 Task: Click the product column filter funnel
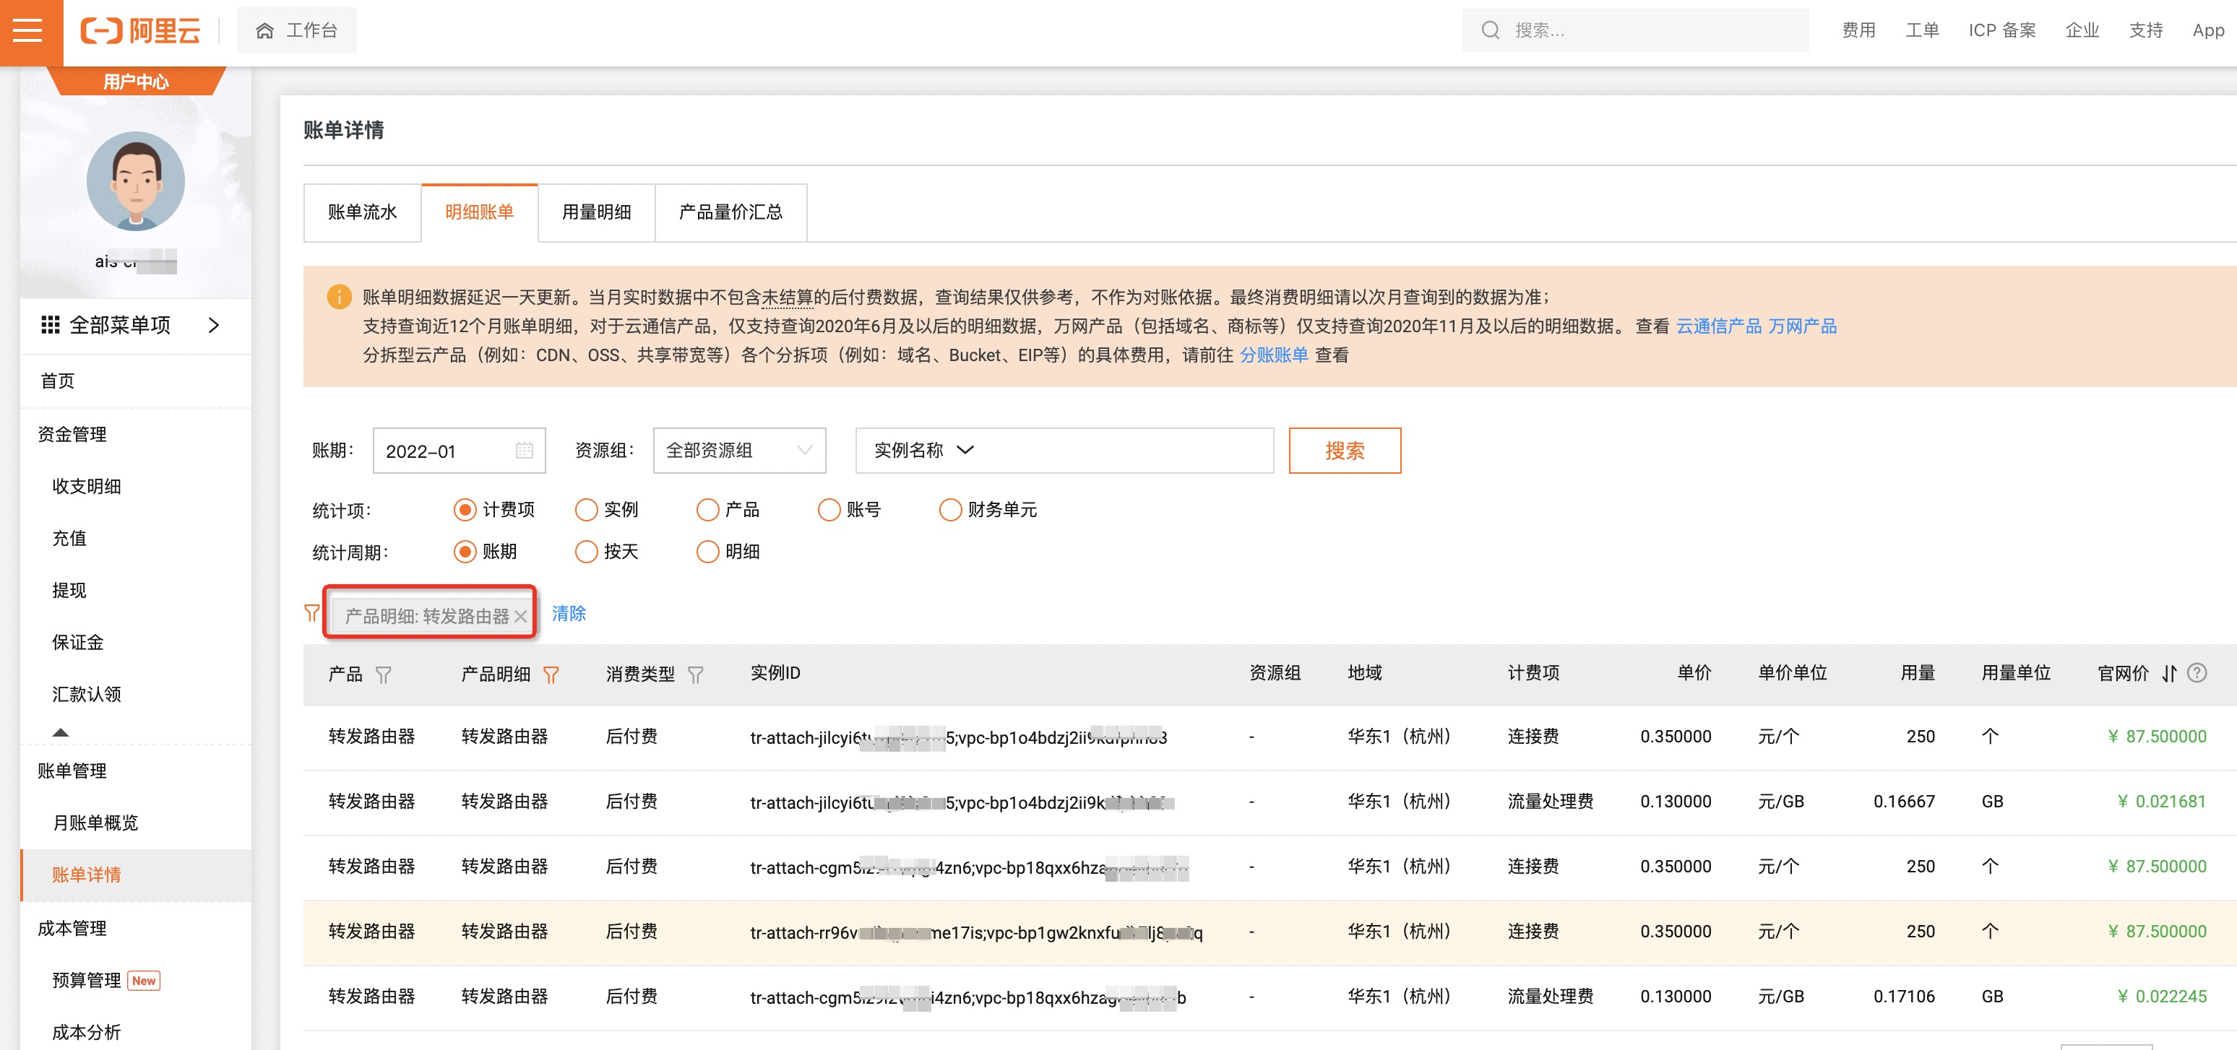click(383, 674)
